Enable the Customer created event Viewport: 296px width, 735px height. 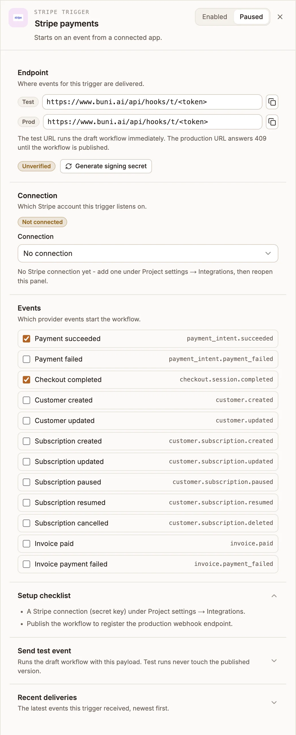click(x=26, y=400)
